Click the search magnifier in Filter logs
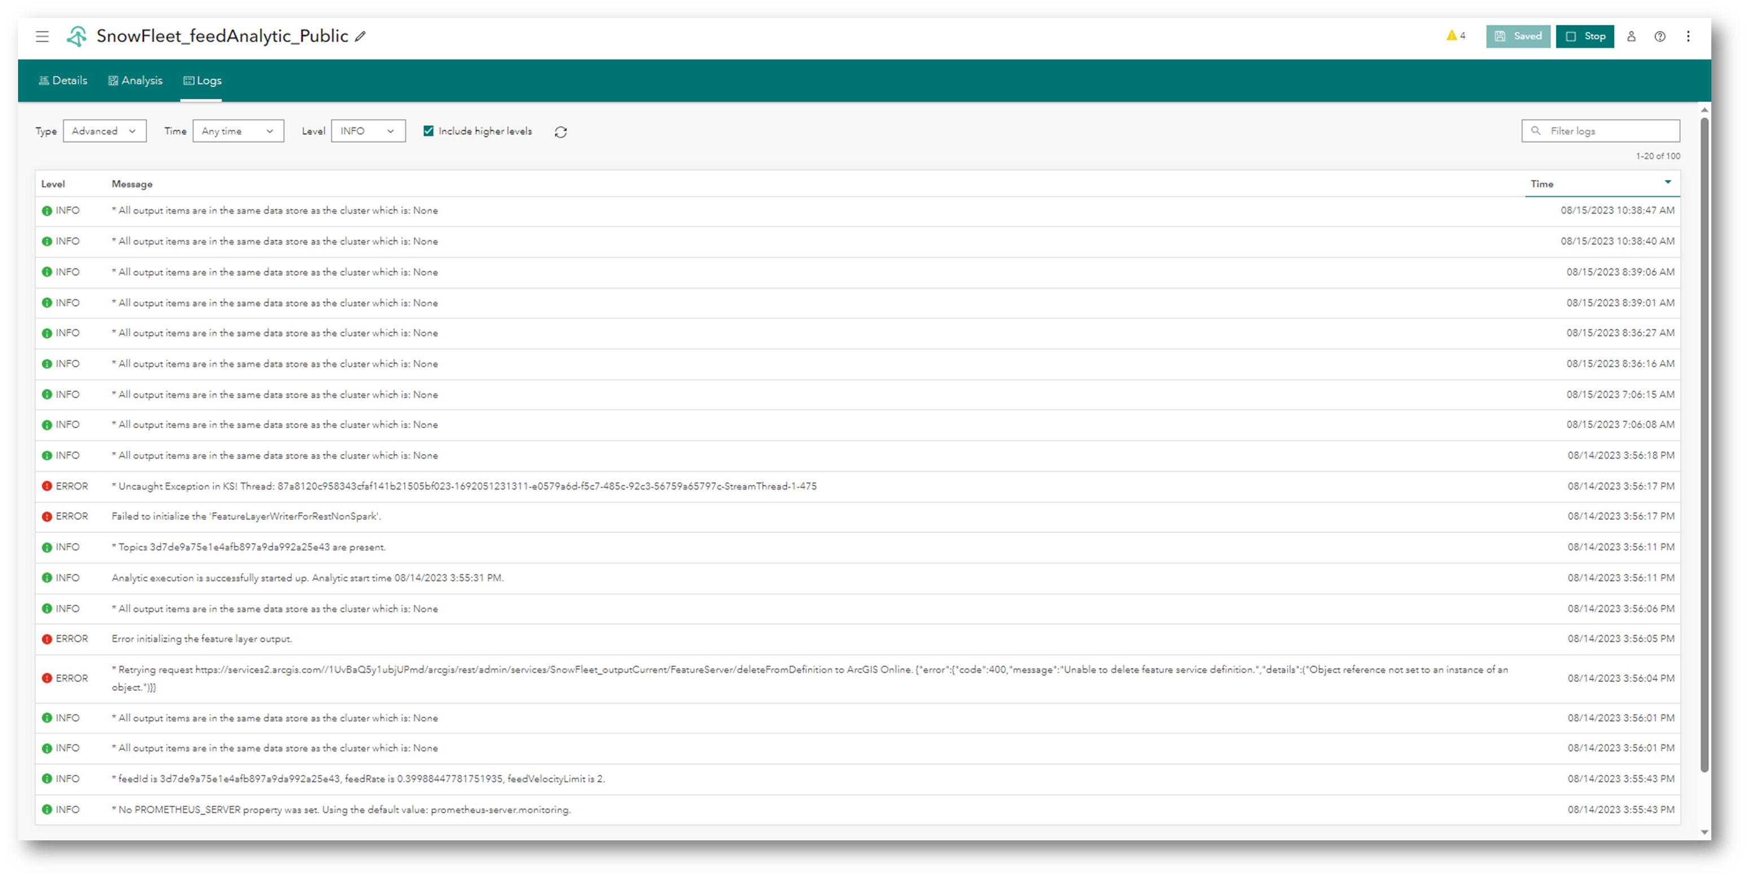1748x877 pixels. (x=1536, y=130)
